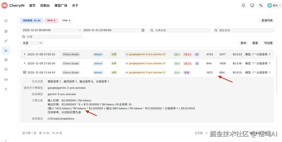The image size is (282, 142).
Task: Click Cherry Studio tag in 21:55:04 row
Action: coord(71,63)
